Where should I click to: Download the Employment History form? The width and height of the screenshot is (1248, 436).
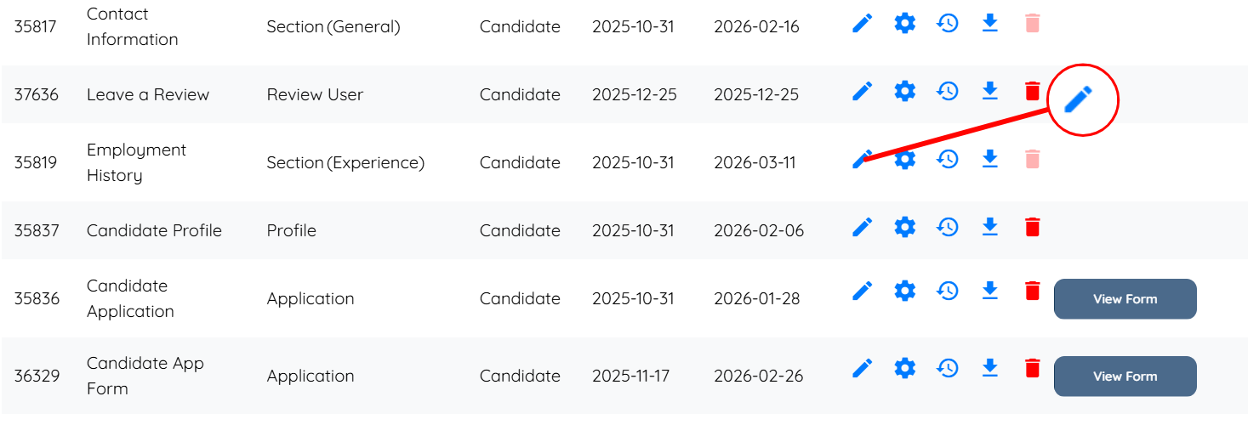[989, 159]
